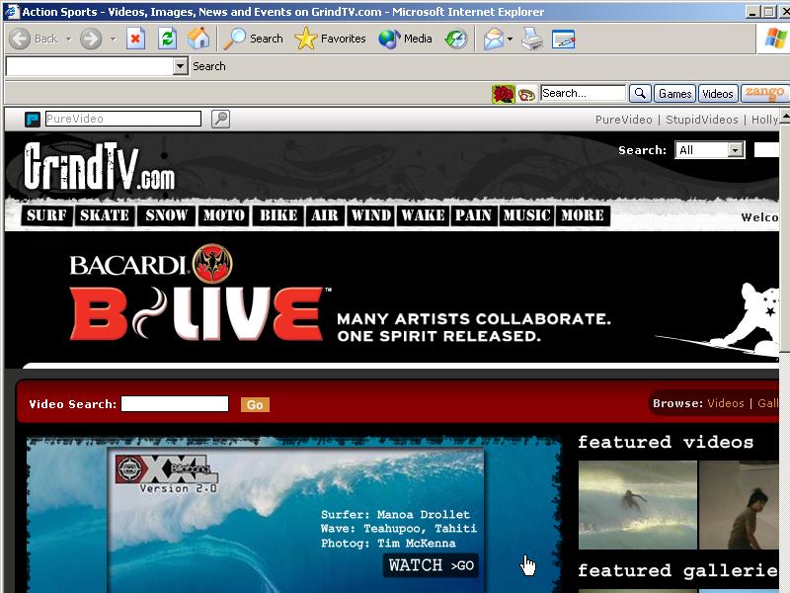Click the Video Search text field
The width and height of the screenshot is (790, 593).
175,404
